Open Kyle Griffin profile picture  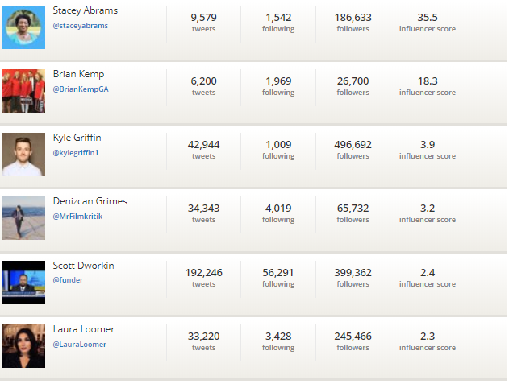23,155
